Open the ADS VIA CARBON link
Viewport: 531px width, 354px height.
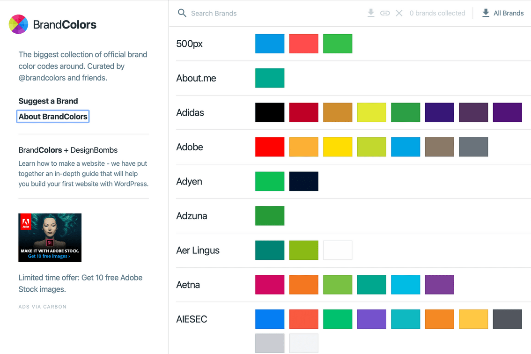[42, 307]
